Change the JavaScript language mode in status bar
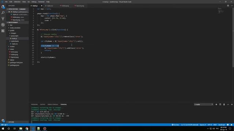The image size is (234, 131). point(222,125)
